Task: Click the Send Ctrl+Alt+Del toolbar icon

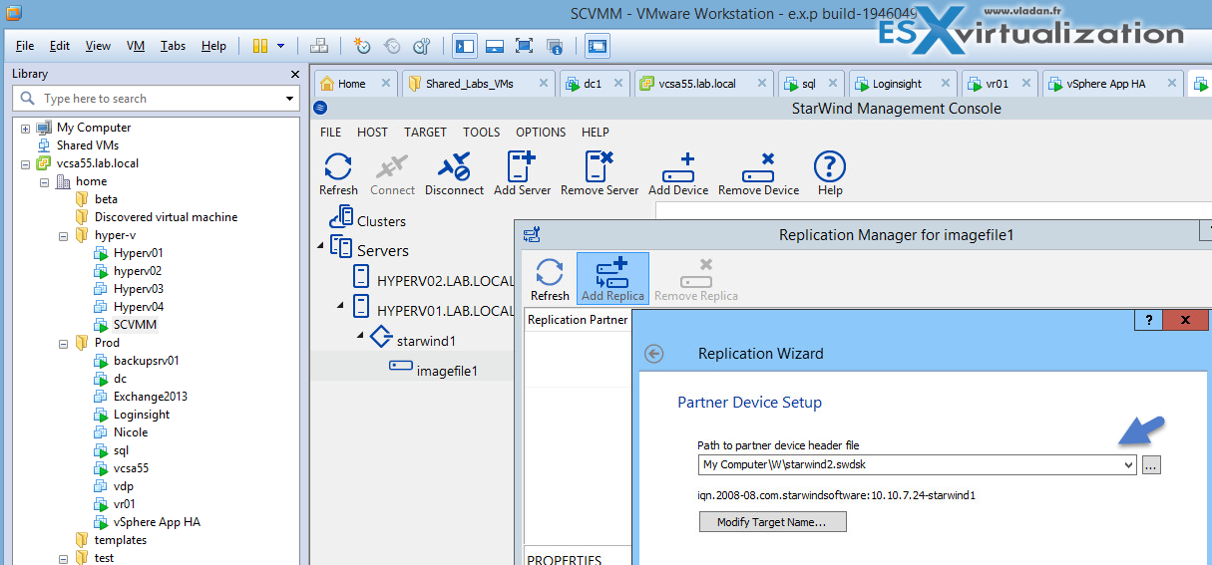Action: coord(319,46)
